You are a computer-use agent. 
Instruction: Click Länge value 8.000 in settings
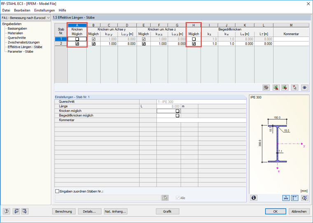coord(169,106)
